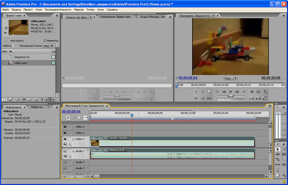This screenshot has height=185, width=288.
Task: Toggle Loop playback in Program monitor
Action: [252, 92]
